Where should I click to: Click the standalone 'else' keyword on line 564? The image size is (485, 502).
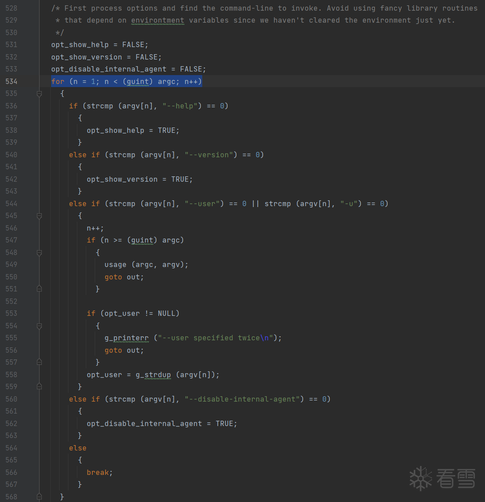[77, 448]
